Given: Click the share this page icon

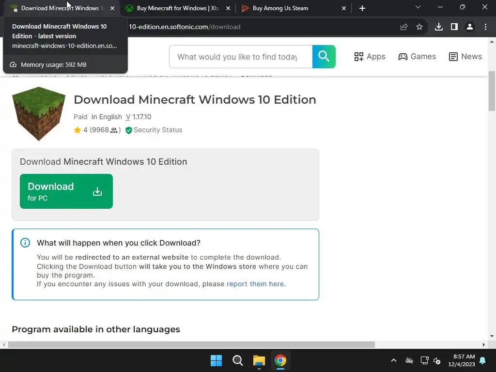Looking at the screenshot, I should (x=403, y=27).
